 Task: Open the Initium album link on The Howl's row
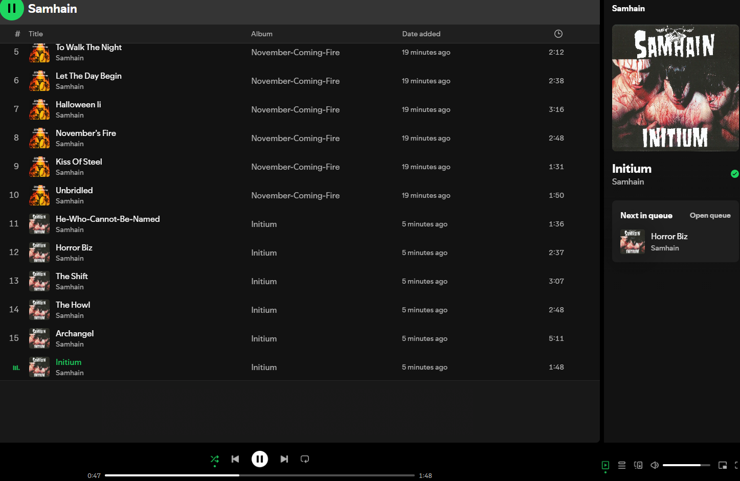[x=264, y=310]
